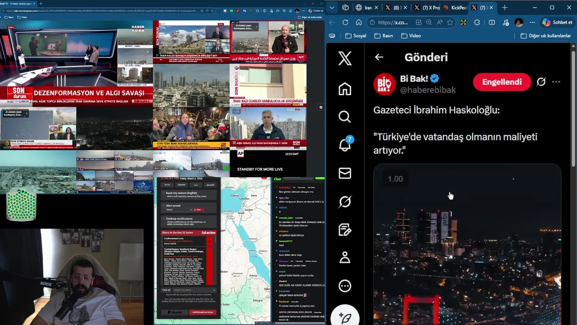Viewport: 577px width, 325px height.
Task: Open the Extensions puzzle icon
Action: click(x=477, y=22)
